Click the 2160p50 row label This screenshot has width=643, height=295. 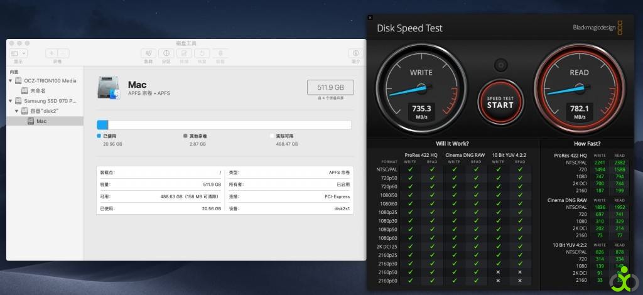pos(387,272)
